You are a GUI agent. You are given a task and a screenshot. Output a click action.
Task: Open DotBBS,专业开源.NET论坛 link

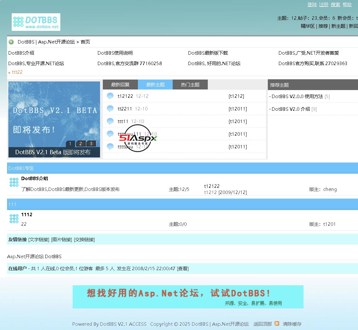point(36,63)
